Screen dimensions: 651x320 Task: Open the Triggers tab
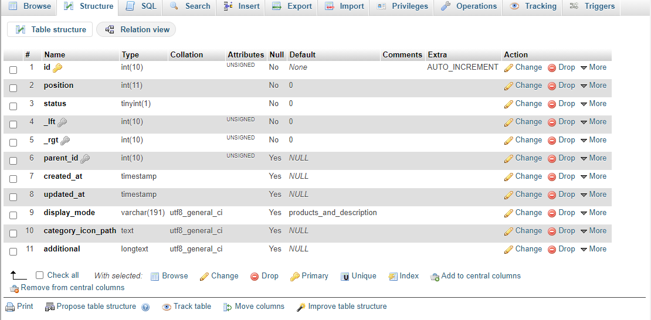592,6
